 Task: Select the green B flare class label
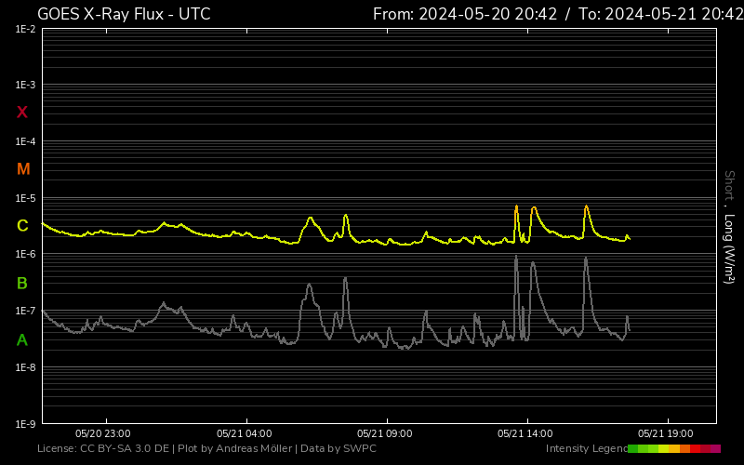pos(22,283)
